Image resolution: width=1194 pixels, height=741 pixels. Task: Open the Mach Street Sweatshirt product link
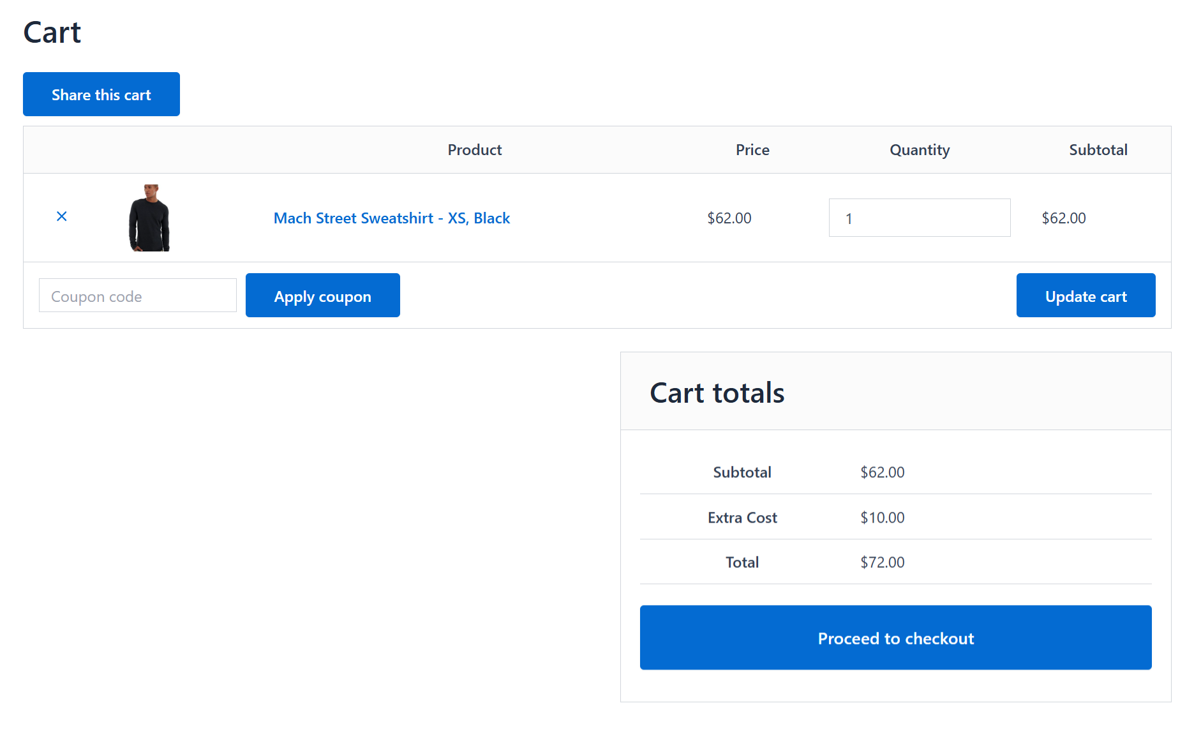click(x=391, y=218)
